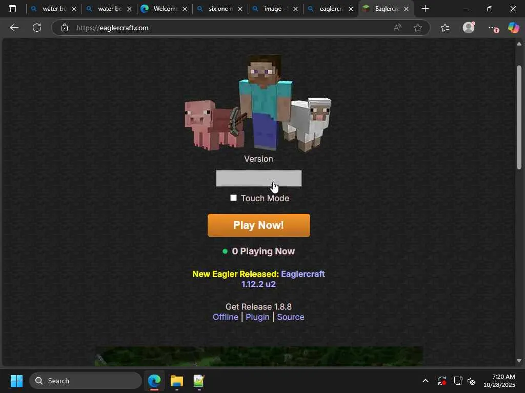View site information lock icon
The height and width of the screenshot is (393, 525).
tap(65, 28)
